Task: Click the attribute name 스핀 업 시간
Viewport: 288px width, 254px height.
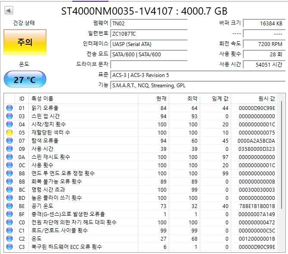Action: (46, 116)
